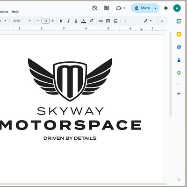187x187 pixels.
Task: Click the Share button
Action: [142, 8]
